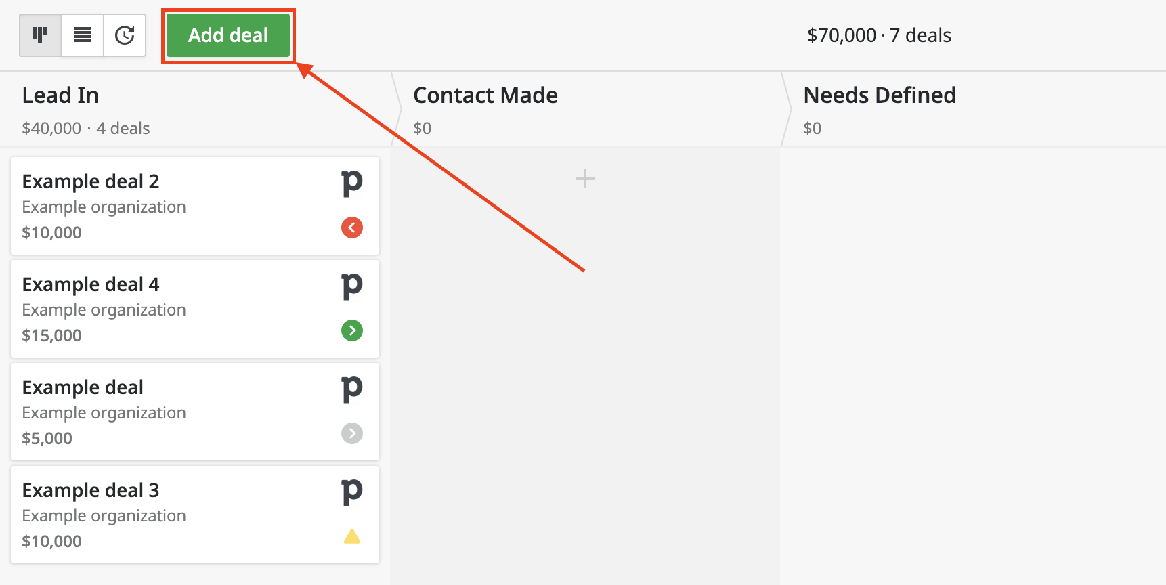Open the Example deal 4 card

(x=195, y=309)
